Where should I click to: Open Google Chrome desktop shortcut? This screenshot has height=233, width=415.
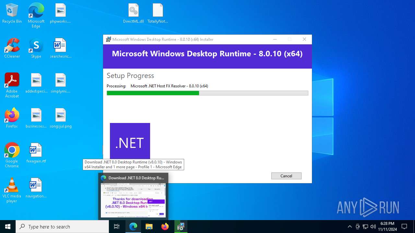[x=12, y=155]
